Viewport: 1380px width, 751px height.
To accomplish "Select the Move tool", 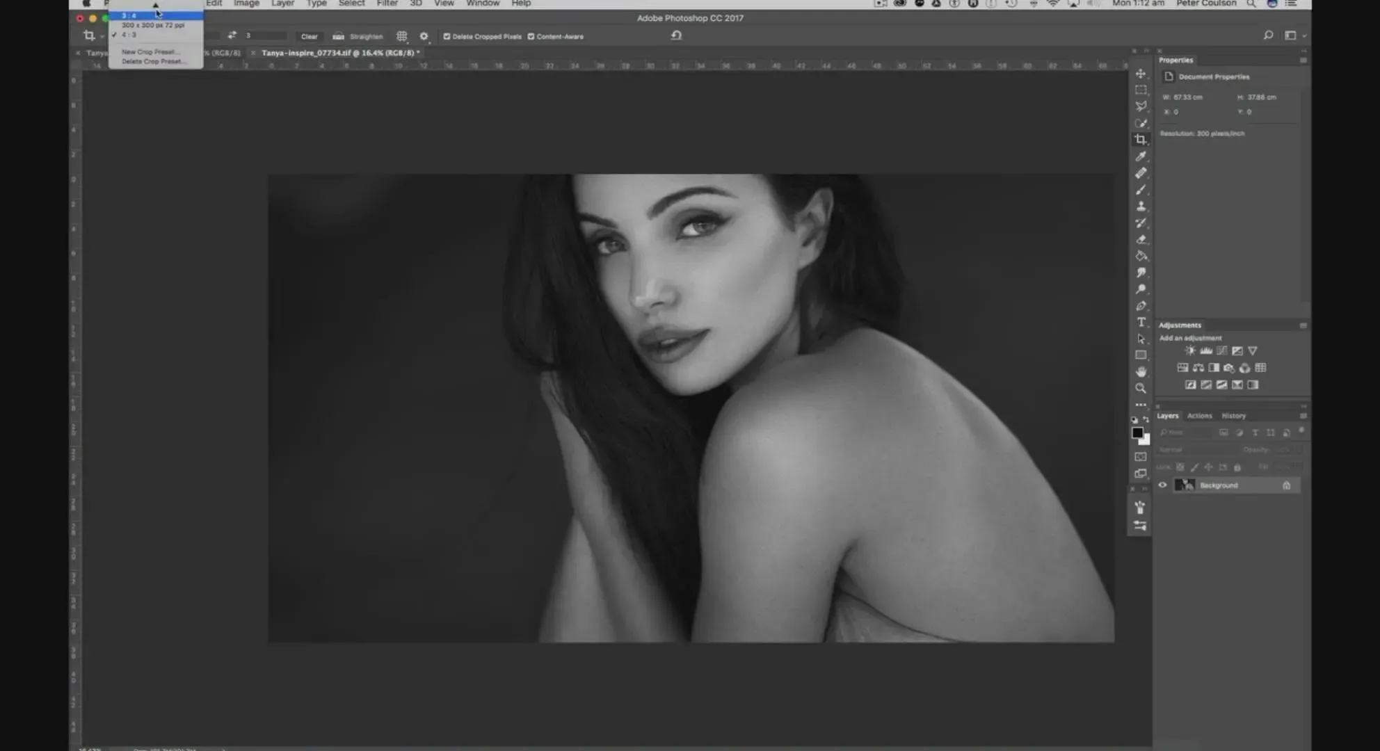I will click(1141, 74).
